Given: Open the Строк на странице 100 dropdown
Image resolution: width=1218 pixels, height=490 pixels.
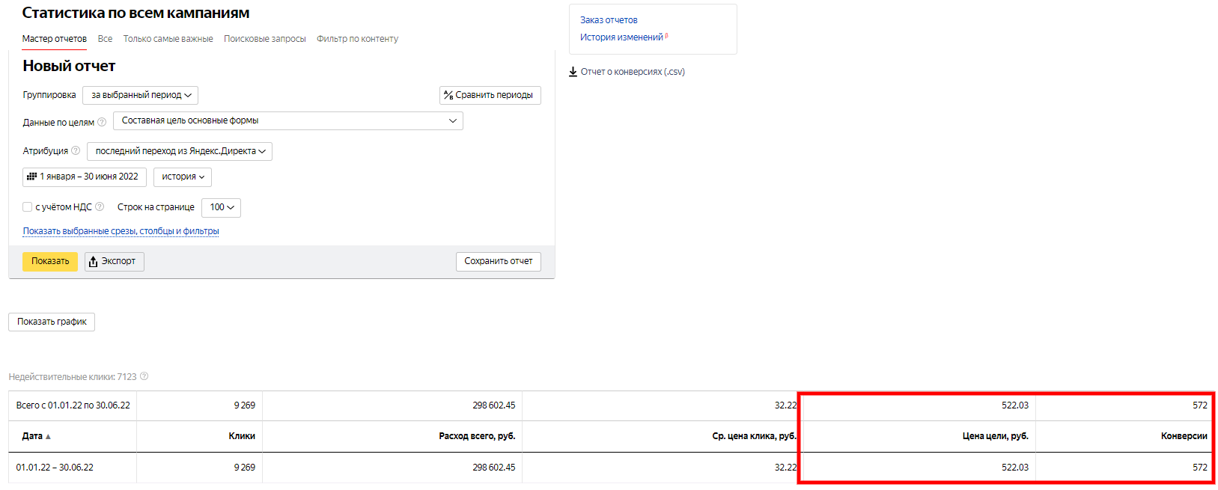Looking at the screenshot, I should coord(221,207).
